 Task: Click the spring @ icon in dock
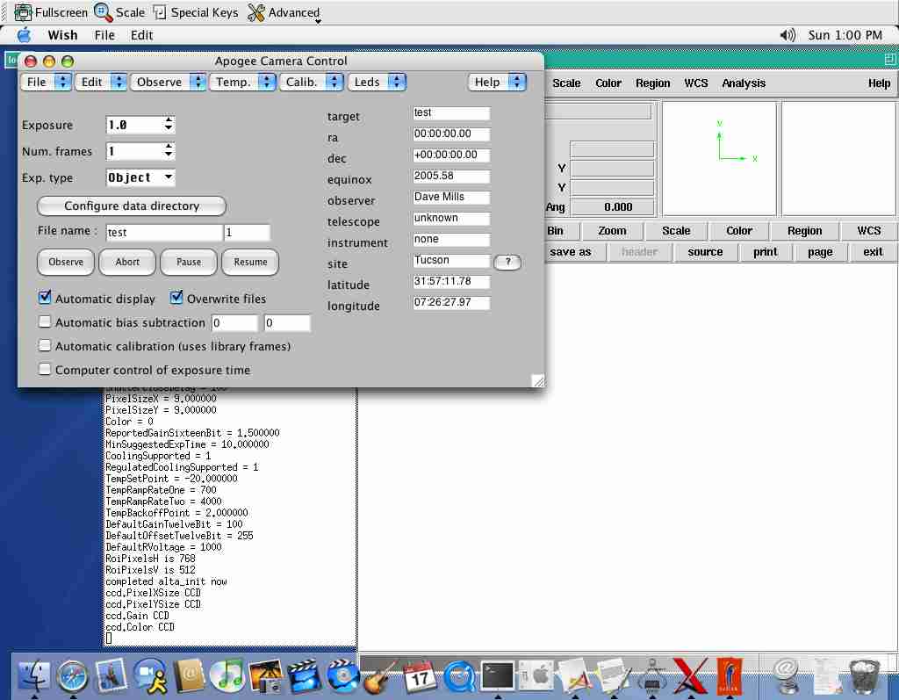[x=787, y=675]
